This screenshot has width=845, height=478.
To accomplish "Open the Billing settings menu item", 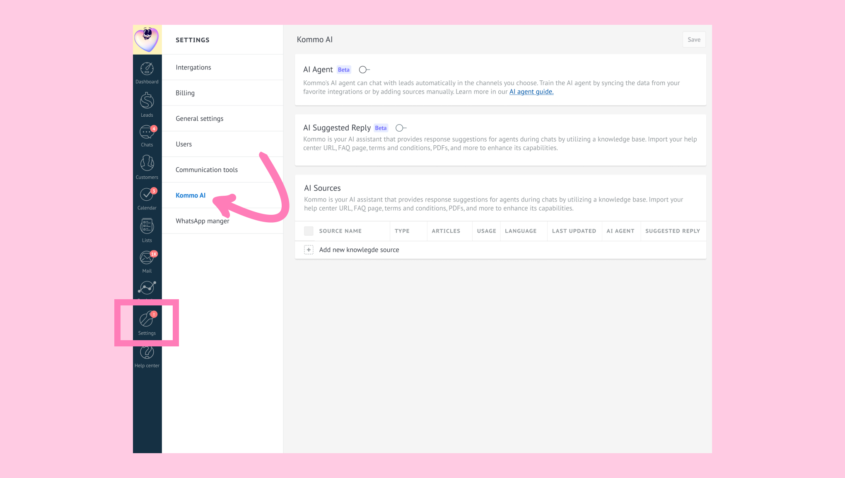I will click(x=185, y=93).
